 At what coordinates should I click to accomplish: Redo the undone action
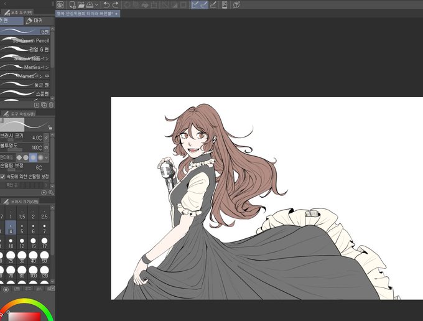pyautogui.click(x=115, y=4)
